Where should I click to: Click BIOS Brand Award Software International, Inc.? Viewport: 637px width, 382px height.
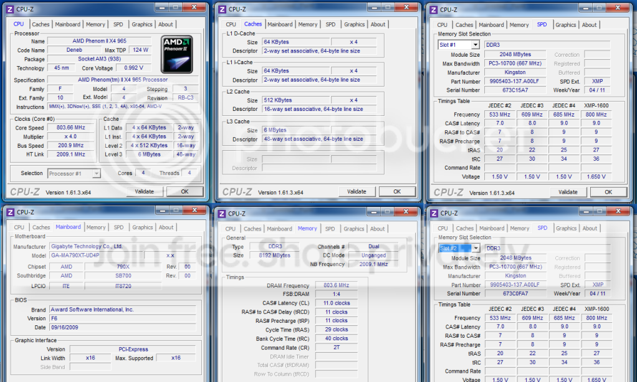[122, 310]
